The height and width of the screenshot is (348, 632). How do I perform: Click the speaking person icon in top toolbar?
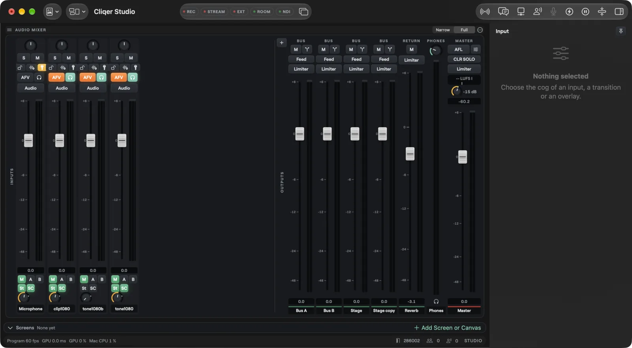[537, 12]
